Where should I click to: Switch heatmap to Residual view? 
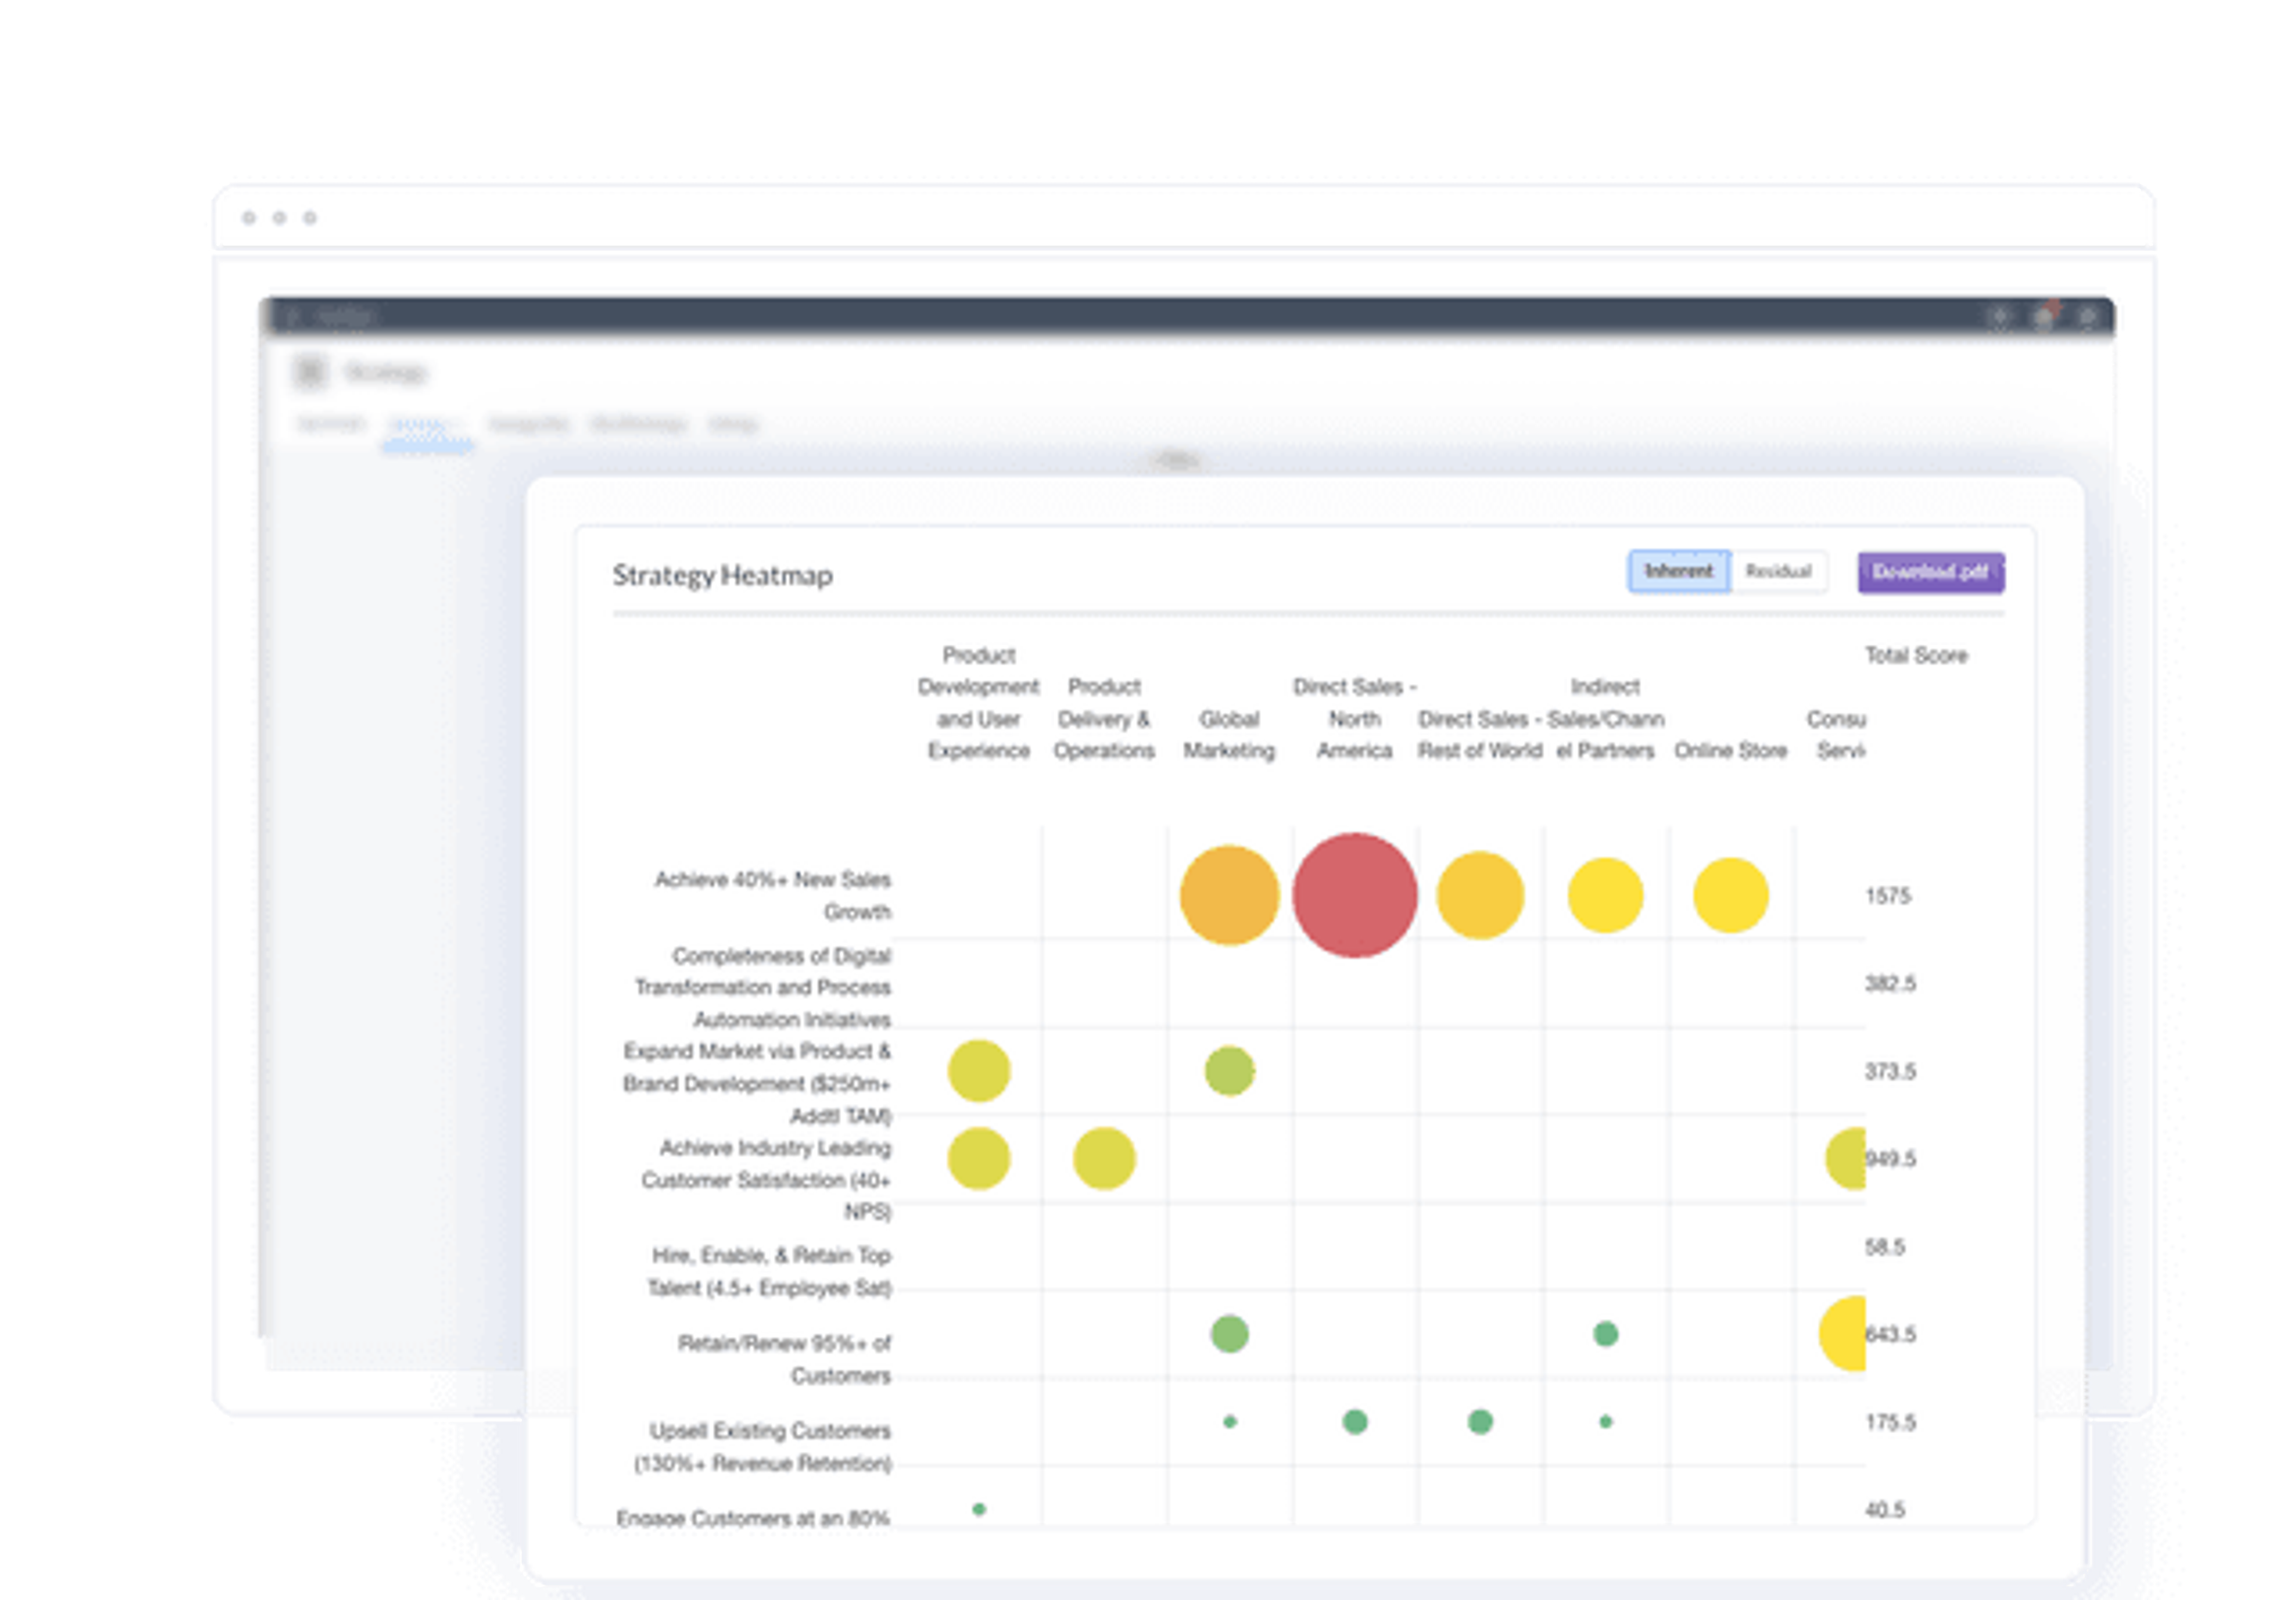point(1778,571)
